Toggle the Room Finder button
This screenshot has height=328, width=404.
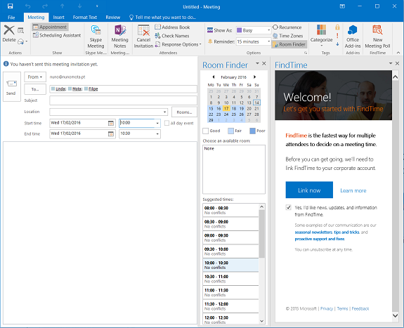tap(289, 44)
